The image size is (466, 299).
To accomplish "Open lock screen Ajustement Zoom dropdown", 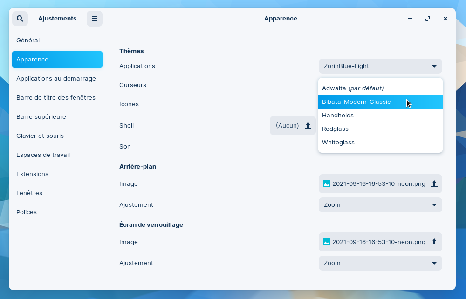I will (x=380, y=263).
